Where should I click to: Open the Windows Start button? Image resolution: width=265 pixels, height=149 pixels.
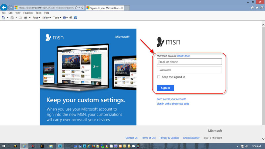click(4, 146)
